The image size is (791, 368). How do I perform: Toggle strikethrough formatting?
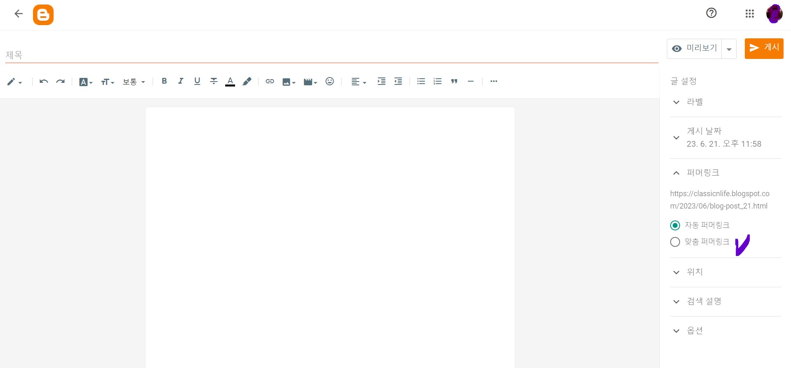[214, 81]
